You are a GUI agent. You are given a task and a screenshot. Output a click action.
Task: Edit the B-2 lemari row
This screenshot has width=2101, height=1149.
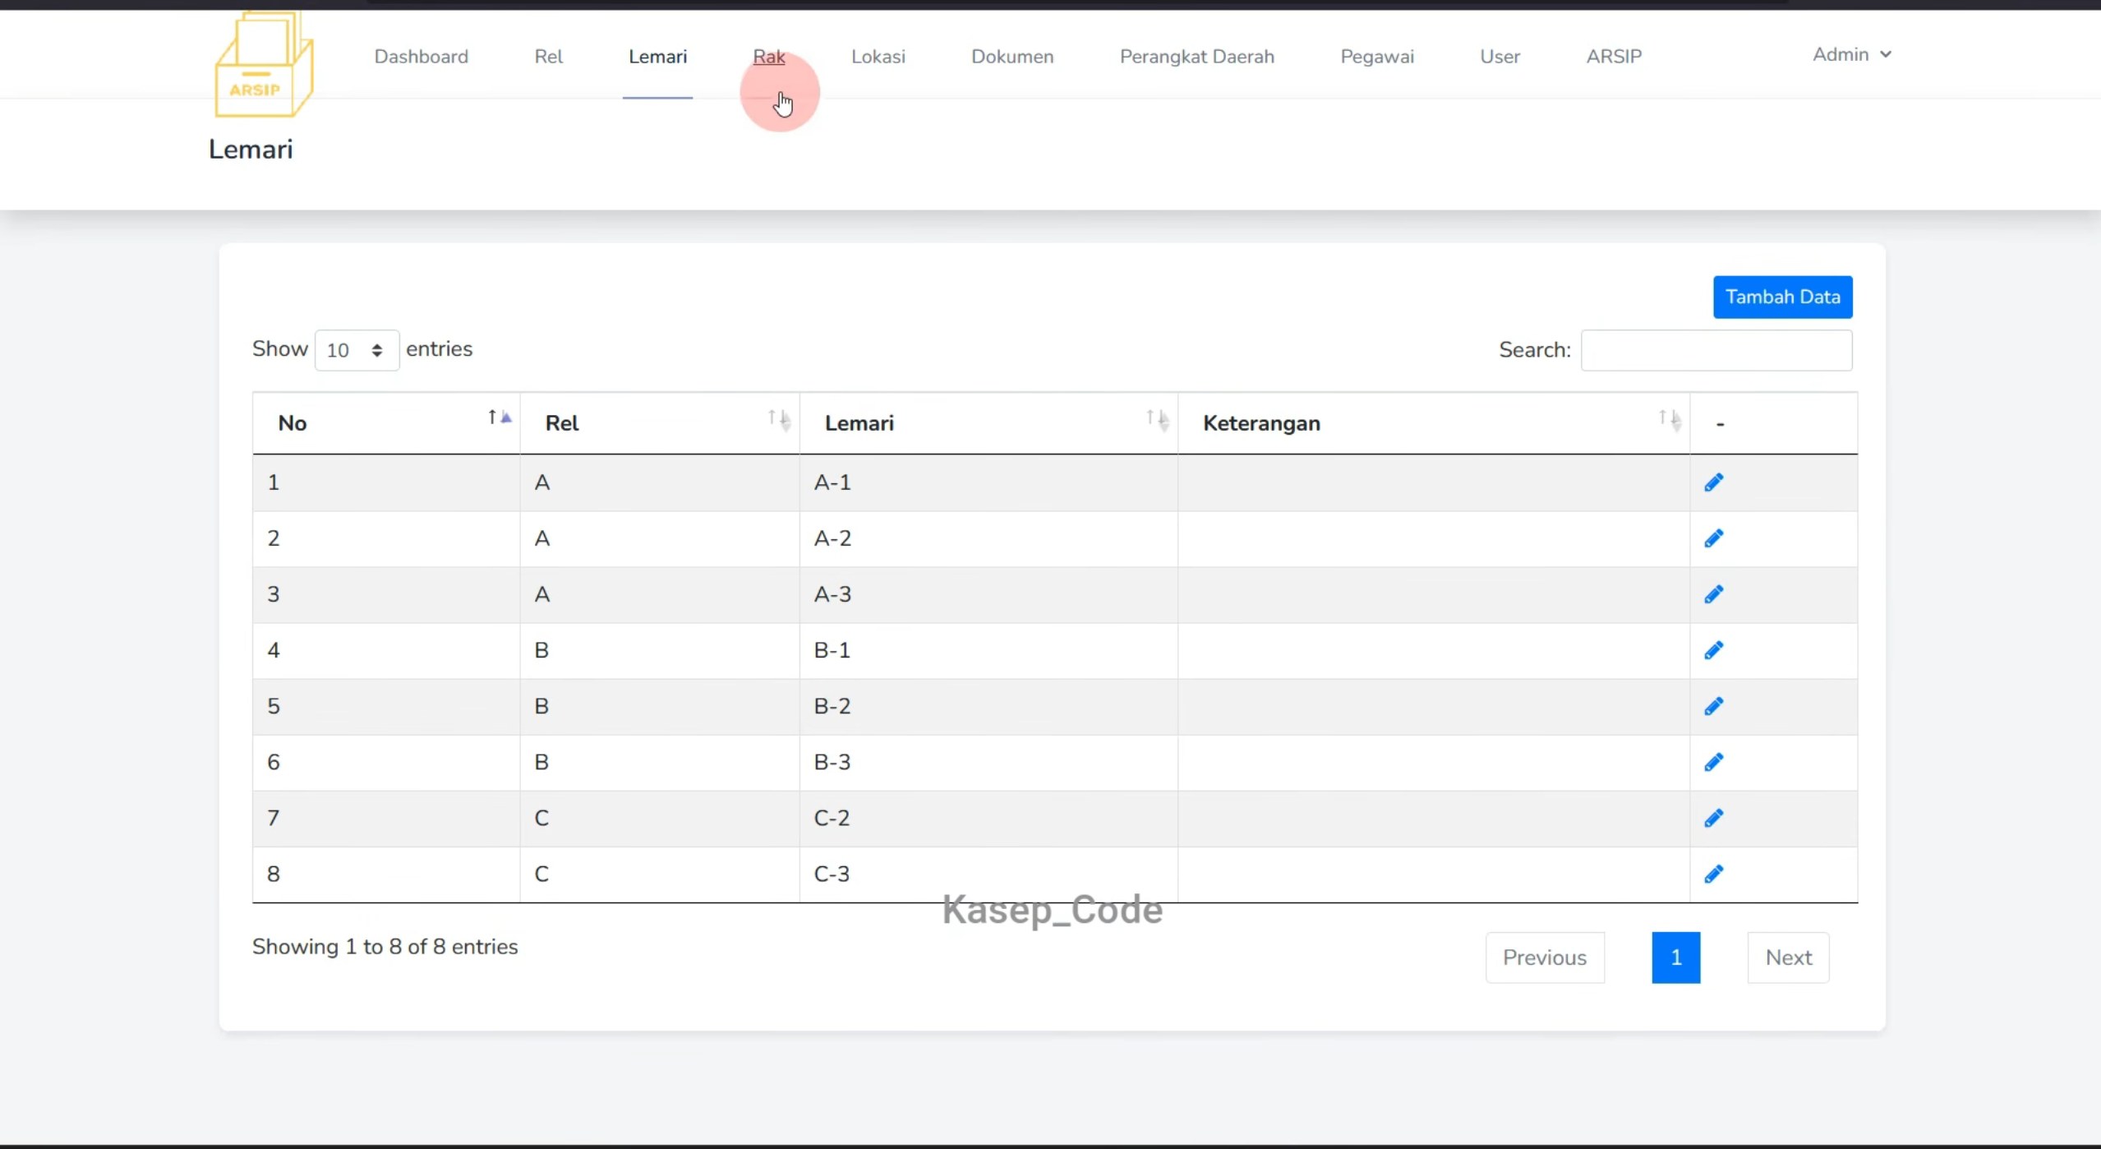1713,706
